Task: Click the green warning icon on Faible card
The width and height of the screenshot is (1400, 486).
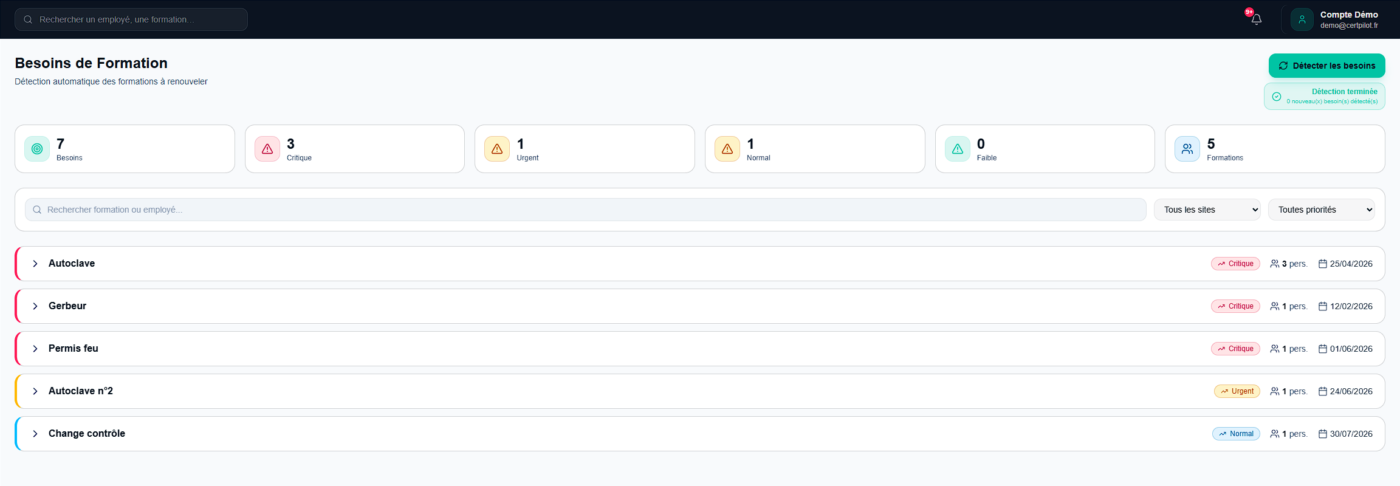Action: click(958, 149)
